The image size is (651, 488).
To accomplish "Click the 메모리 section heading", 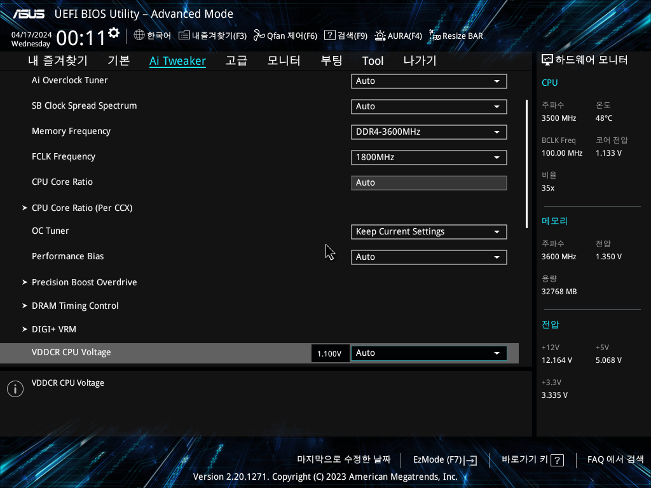I will click(554, 220).
